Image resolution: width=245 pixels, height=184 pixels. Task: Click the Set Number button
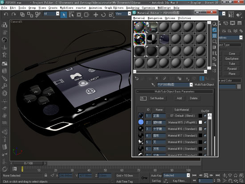[157, 98]
